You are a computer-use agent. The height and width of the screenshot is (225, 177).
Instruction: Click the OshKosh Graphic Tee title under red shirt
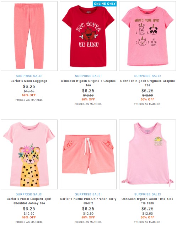tap(88, 83)
